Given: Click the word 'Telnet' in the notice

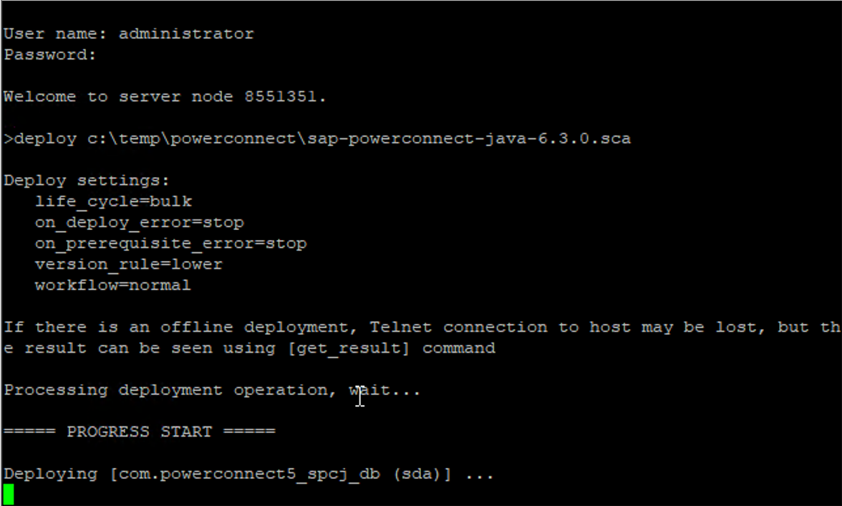Looking at the screenshot, I should pyautogui.click(x=400, y=328).
